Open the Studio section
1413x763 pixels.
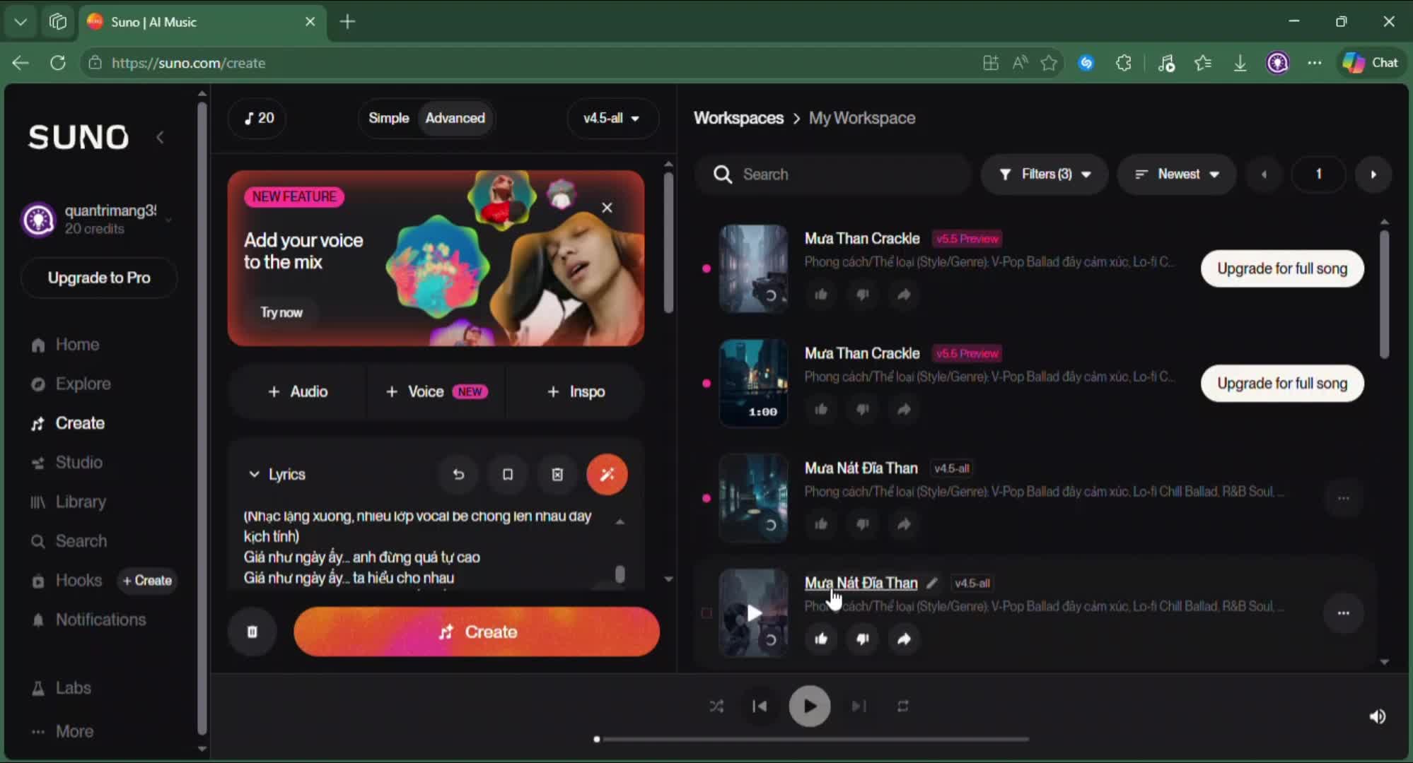pyautogui.click(x=67, y=462)
